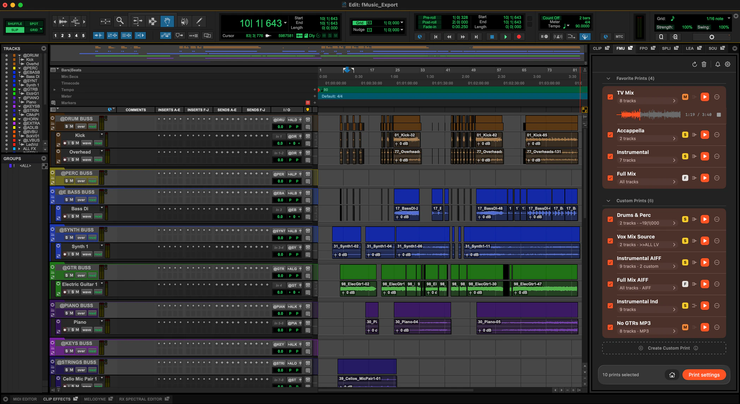
Task: Enable SHUFFLE edit mode
Action: click(15, 24)
